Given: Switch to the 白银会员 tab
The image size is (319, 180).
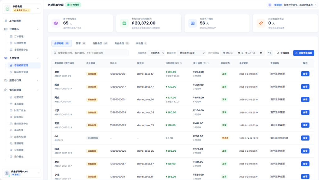Looking at the screenshot, I should tap(100, 43).
